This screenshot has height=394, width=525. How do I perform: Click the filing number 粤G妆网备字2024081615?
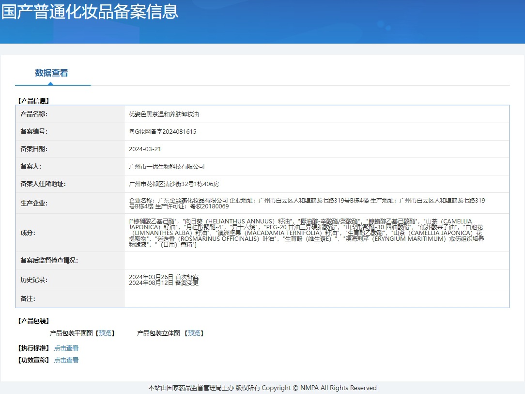coord(163,132)
